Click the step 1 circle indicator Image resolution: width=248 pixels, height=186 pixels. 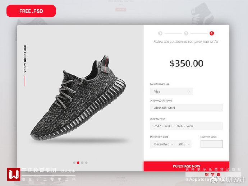[x=160, y=33]
